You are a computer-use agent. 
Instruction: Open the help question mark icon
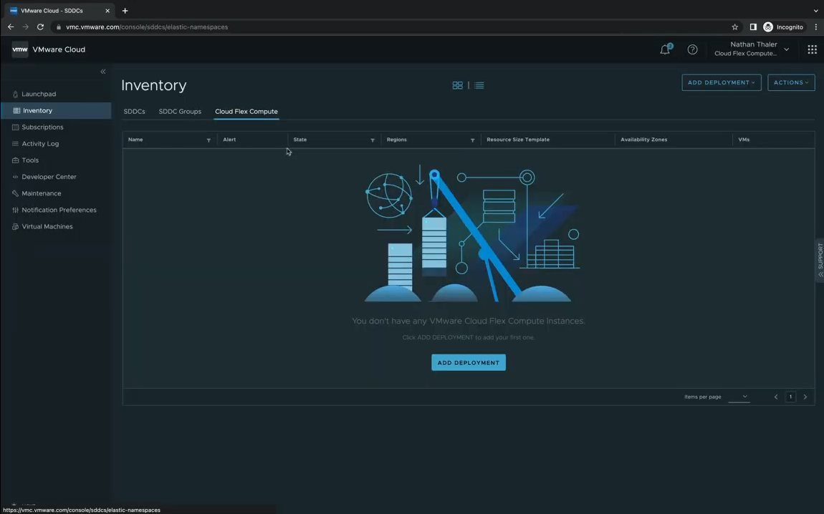693,49
